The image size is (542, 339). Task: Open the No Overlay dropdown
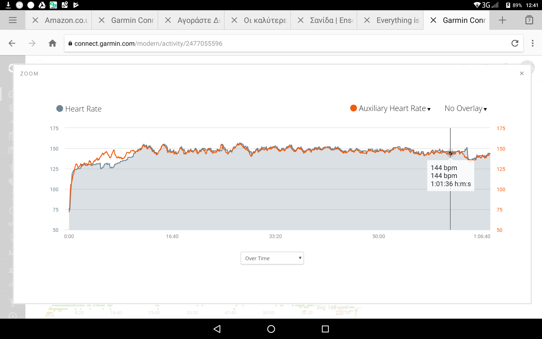(466, 108)
